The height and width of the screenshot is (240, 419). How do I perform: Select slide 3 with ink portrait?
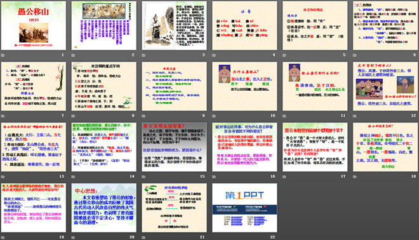pos(174,25)
